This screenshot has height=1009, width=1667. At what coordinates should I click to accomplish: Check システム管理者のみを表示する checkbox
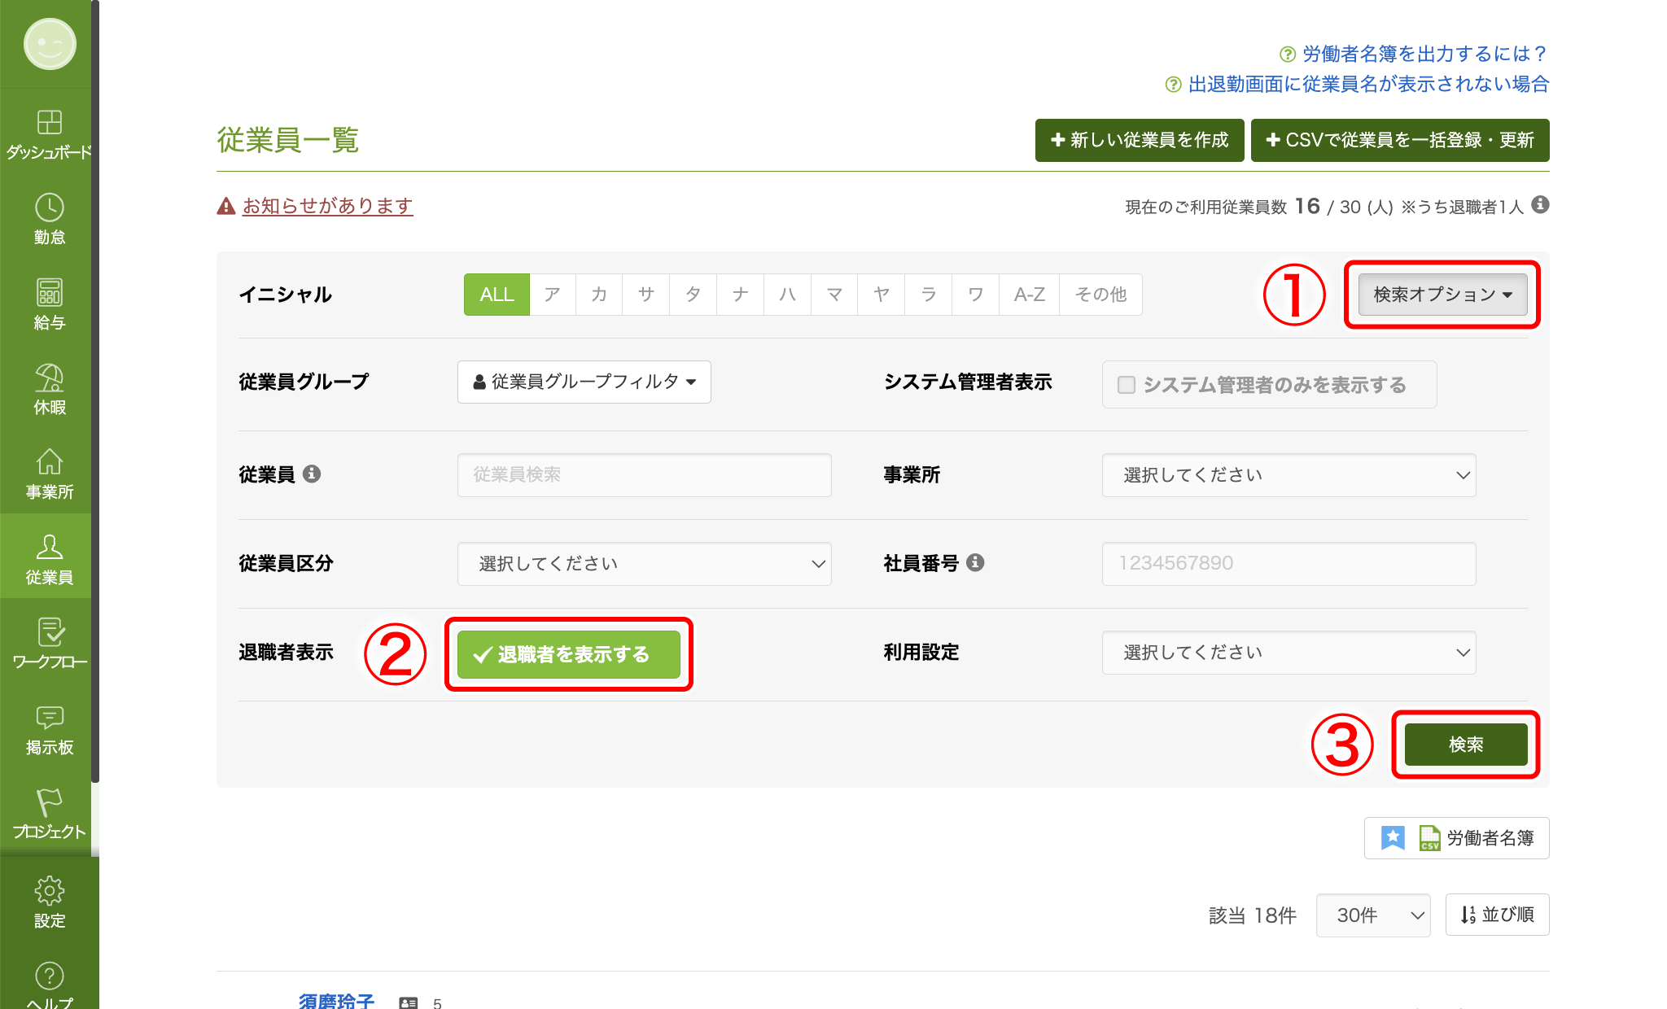pos(1127,385)
